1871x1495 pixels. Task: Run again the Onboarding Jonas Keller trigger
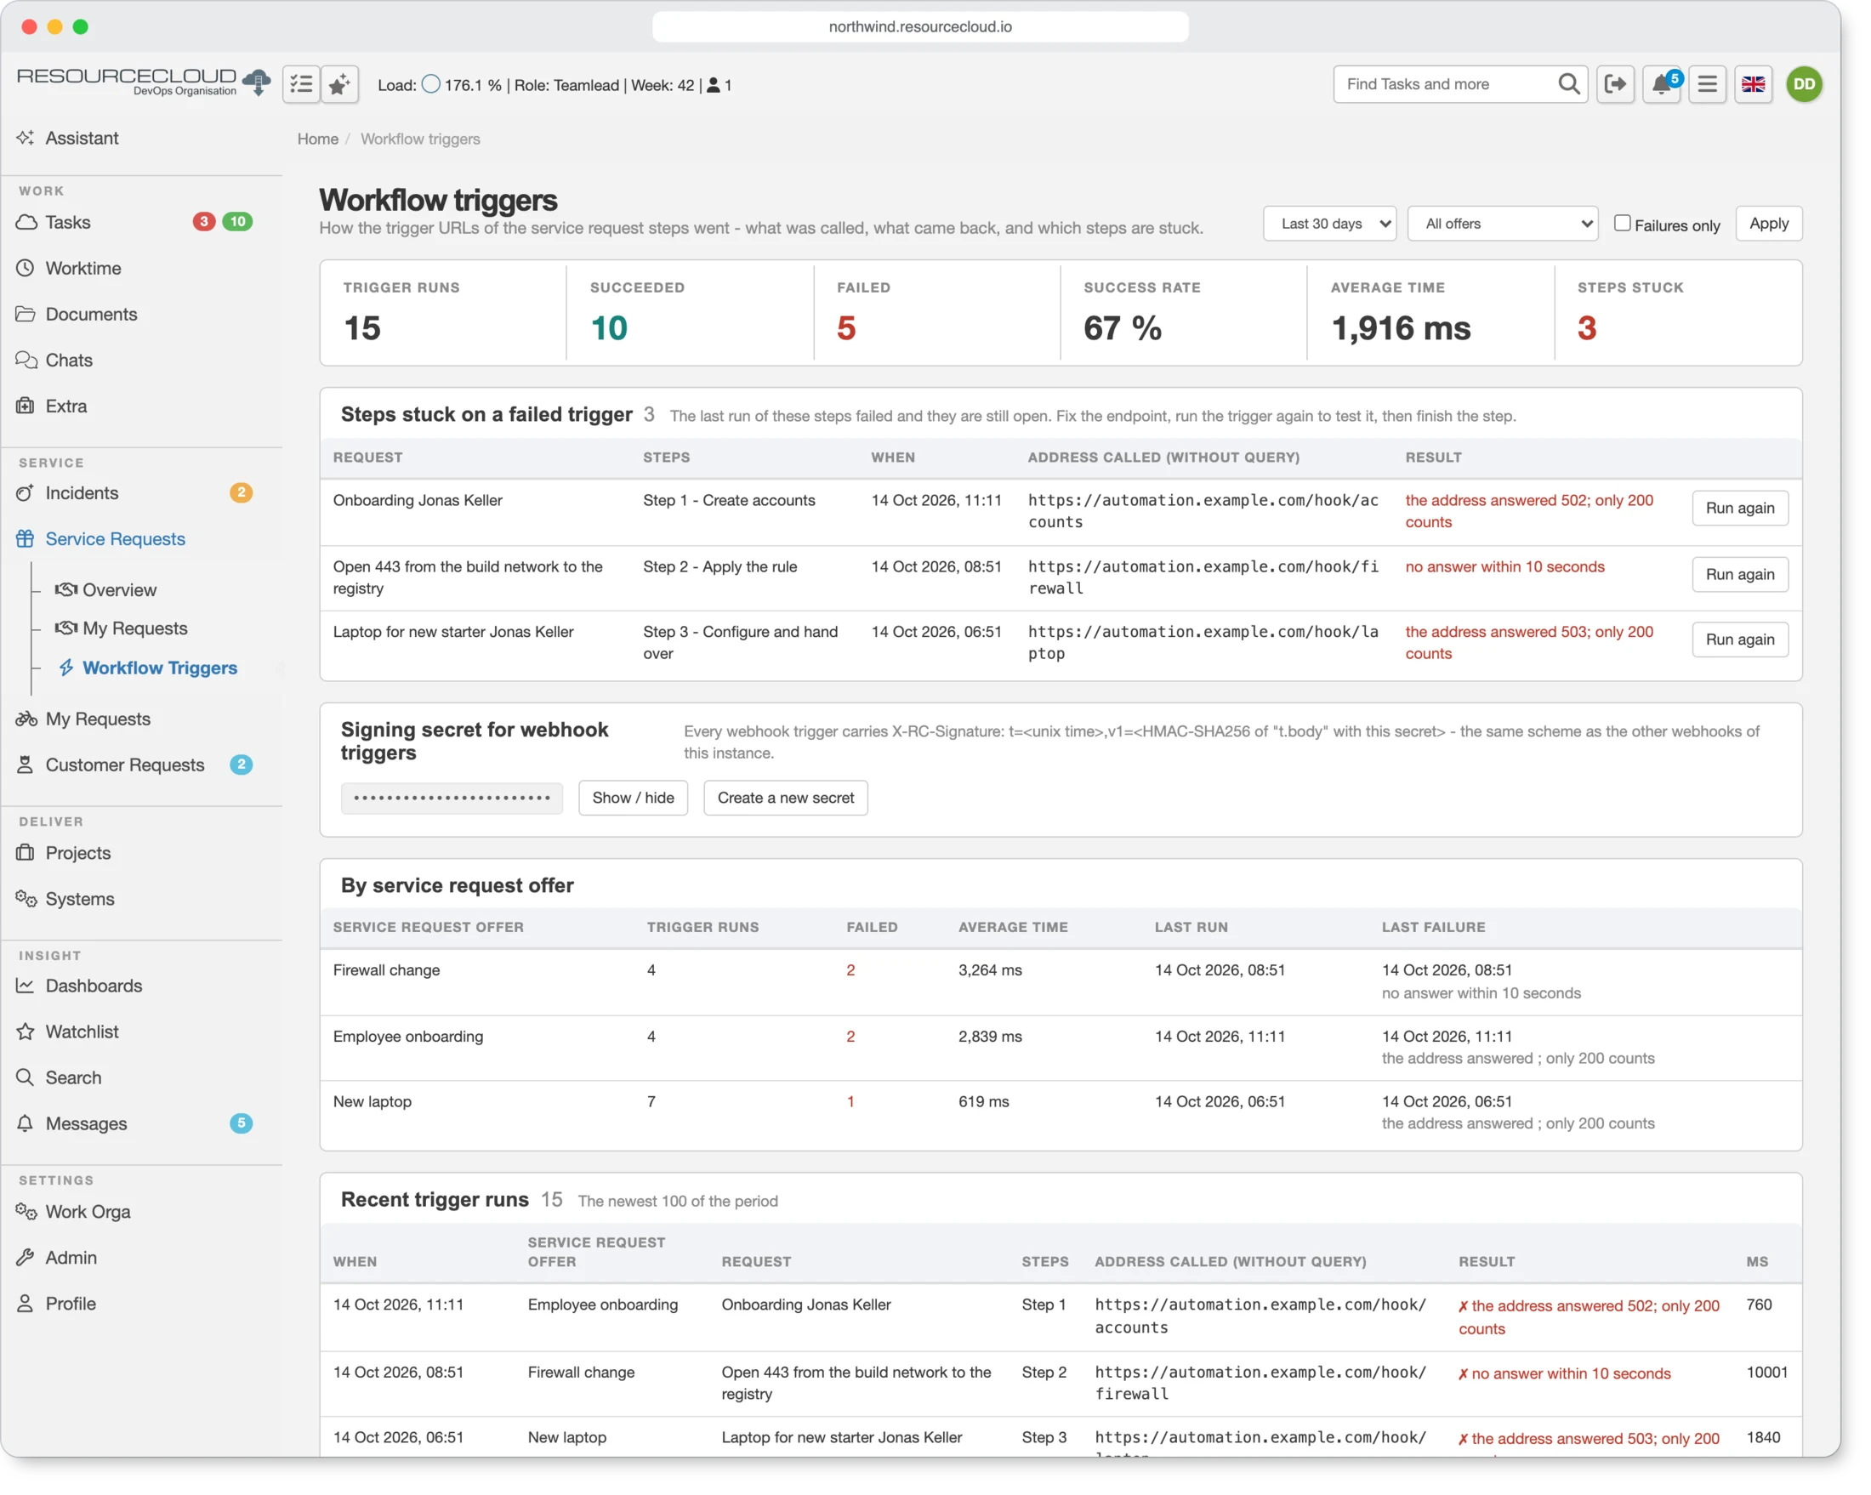click(x=1740, y=509)
